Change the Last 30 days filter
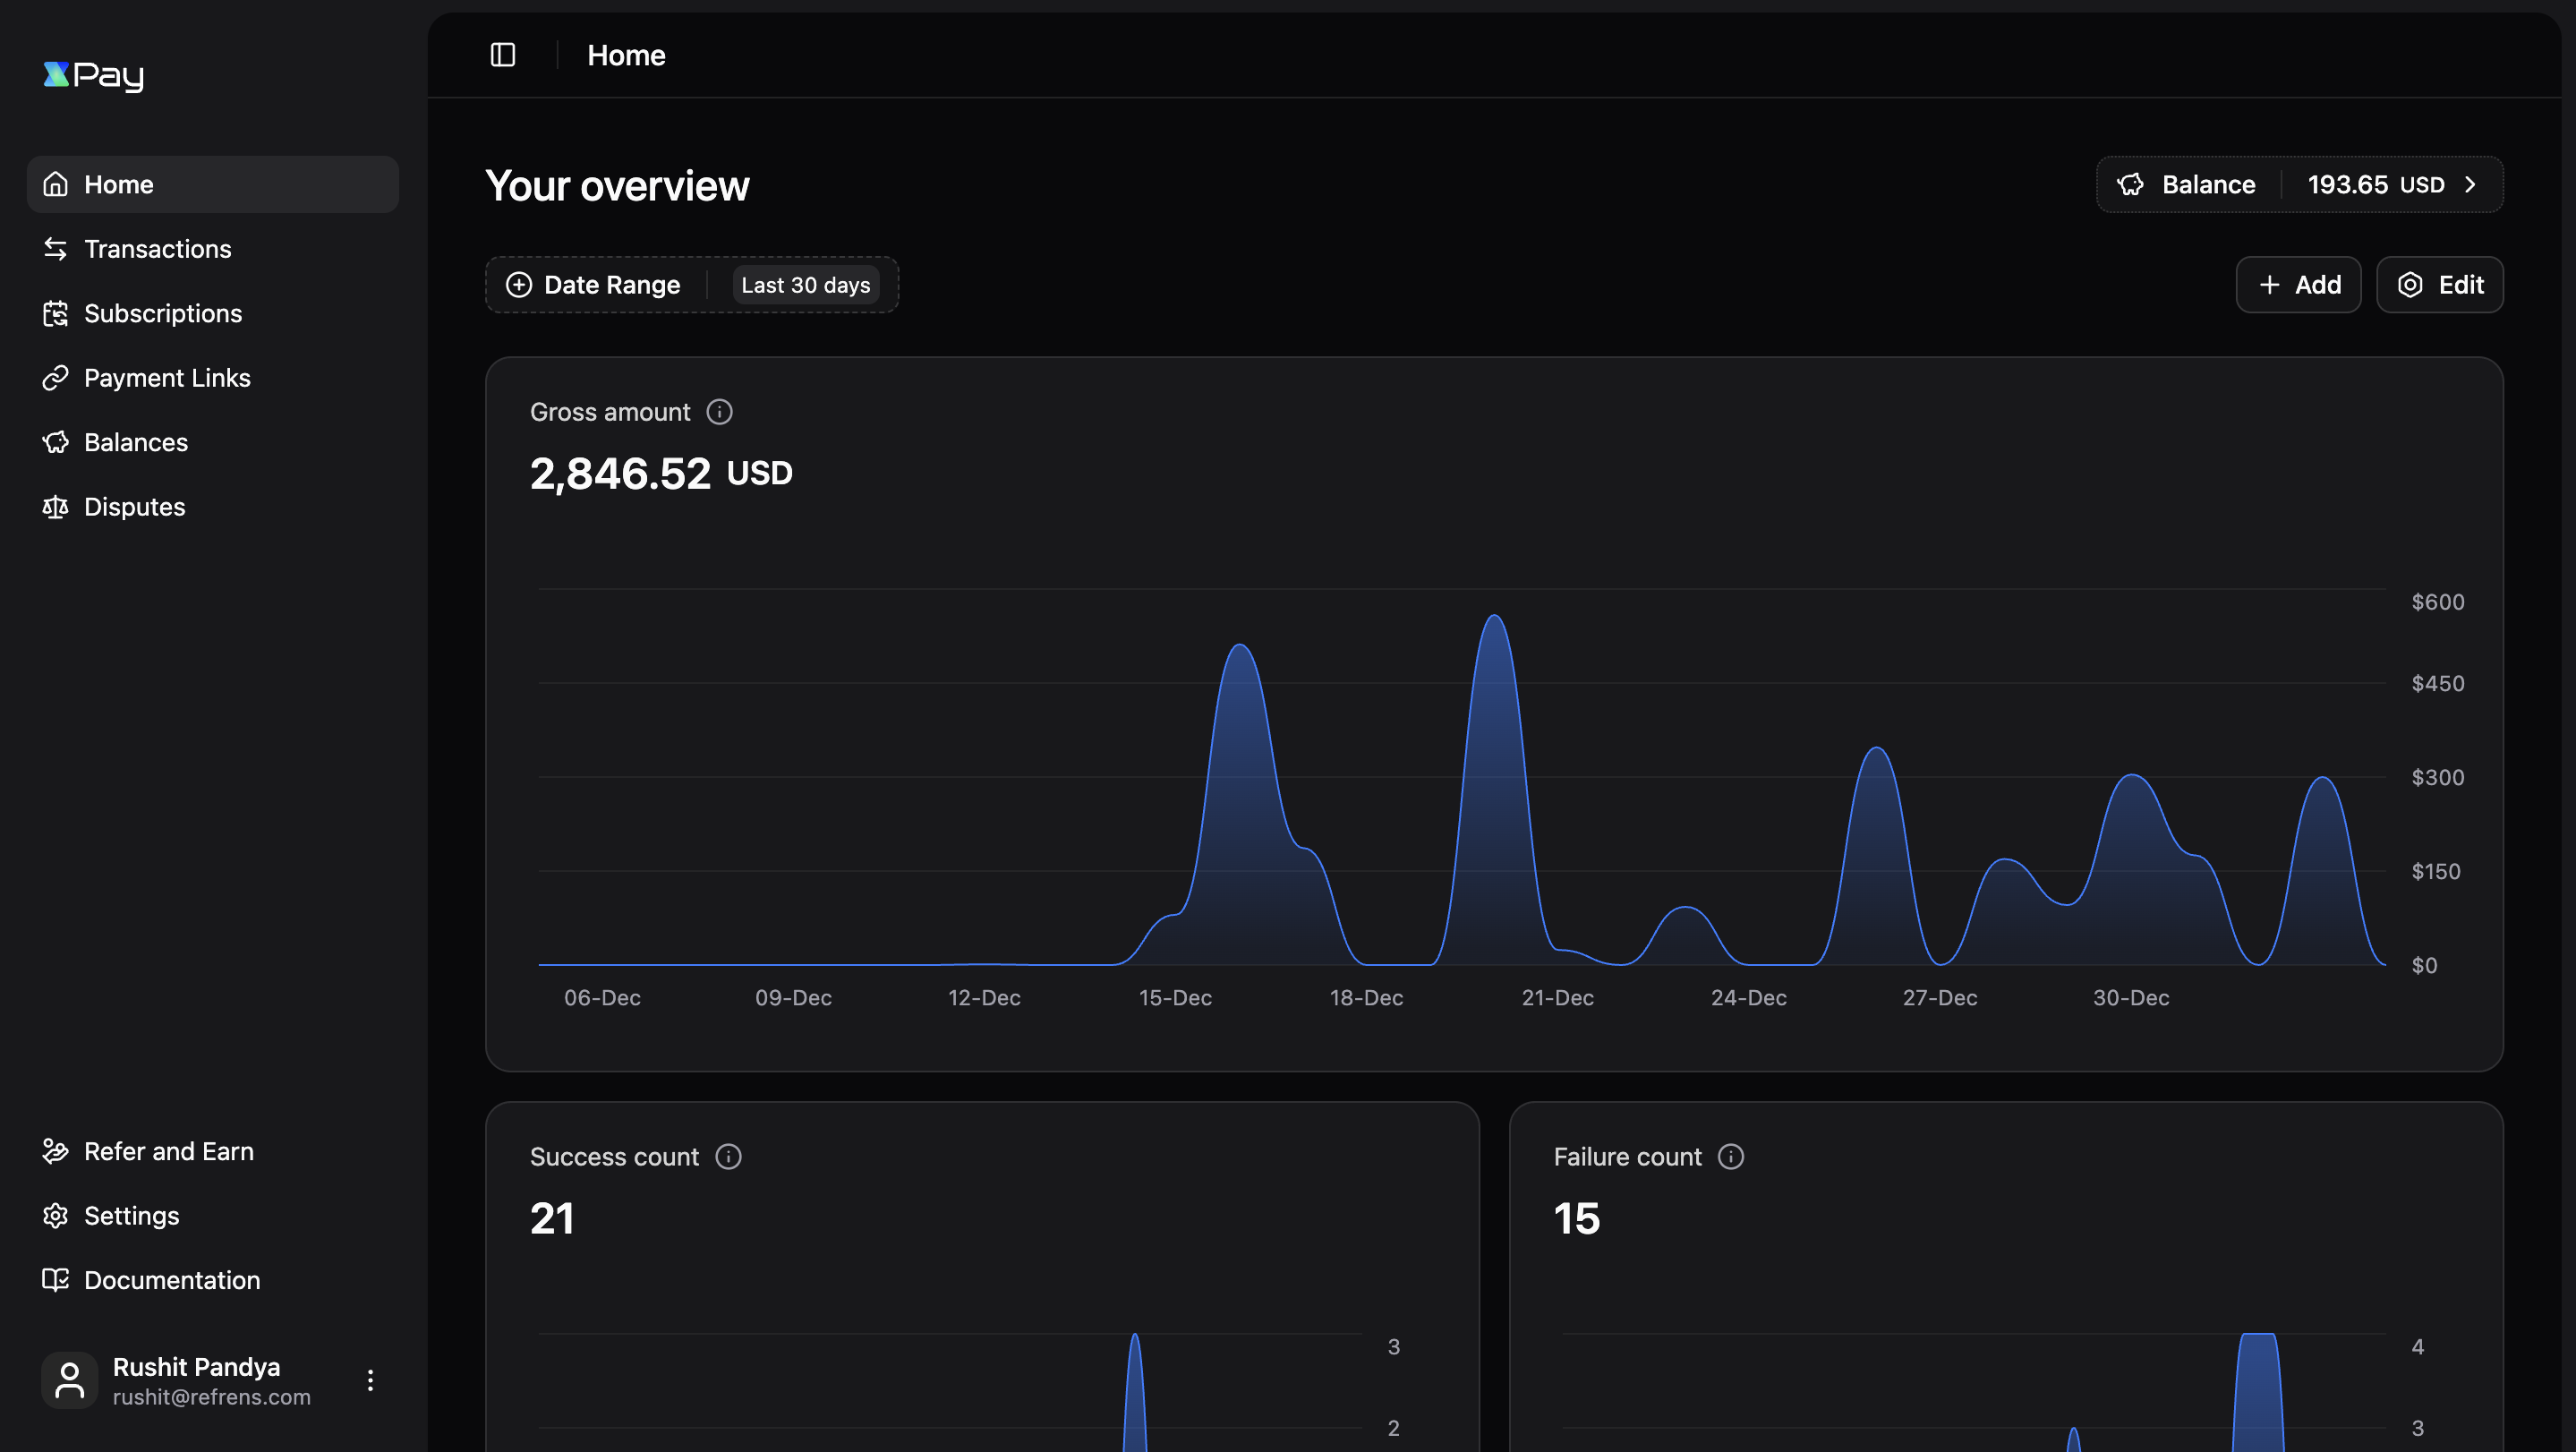Viewport: 2576px width, 1452px height. click(806, 284)
